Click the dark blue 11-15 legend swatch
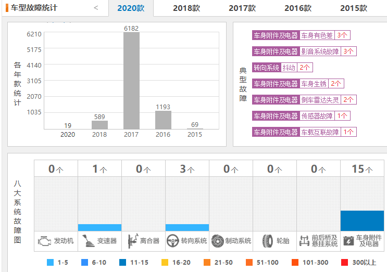 click(122, 263)
